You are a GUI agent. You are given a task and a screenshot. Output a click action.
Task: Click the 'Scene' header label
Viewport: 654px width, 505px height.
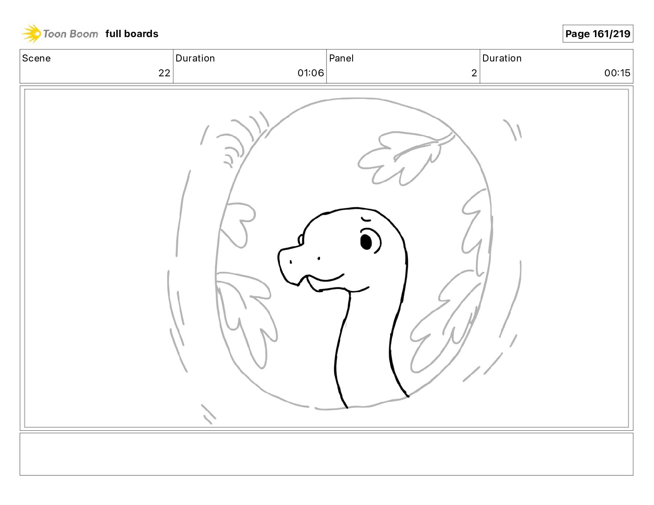pyautogui.click(x=36, y=58)
